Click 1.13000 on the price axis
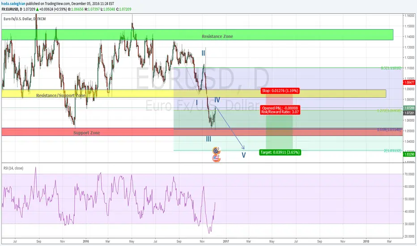417x246 pixels. click(409, 47)
